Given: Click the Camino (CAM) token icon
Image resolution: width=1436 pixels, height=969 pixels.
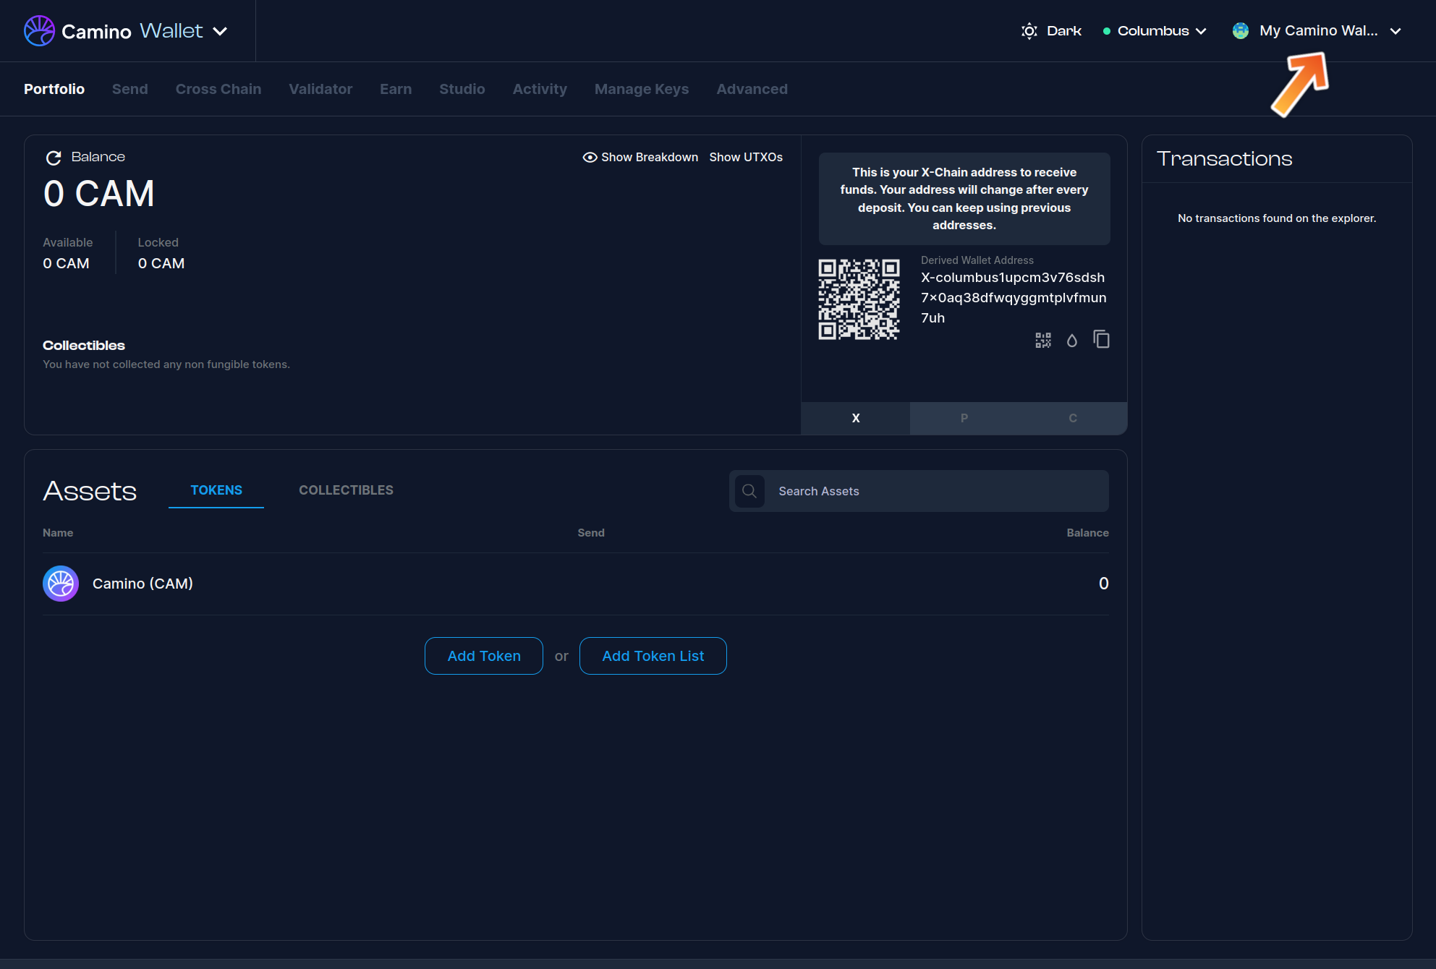Looking at the screenshot, I should [x=61, y=584].
